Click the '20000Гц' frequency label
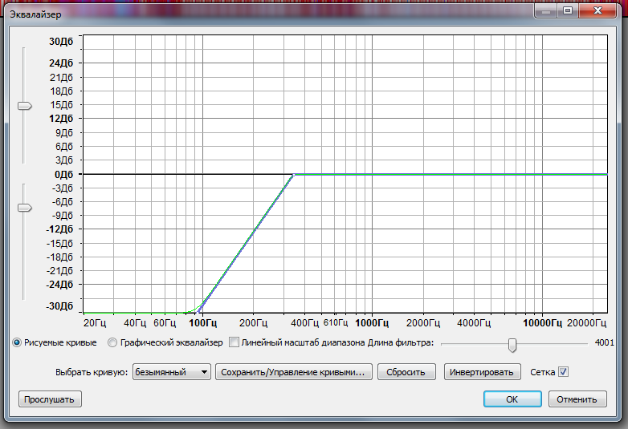 pyautogui.click(x=586, y=323)
